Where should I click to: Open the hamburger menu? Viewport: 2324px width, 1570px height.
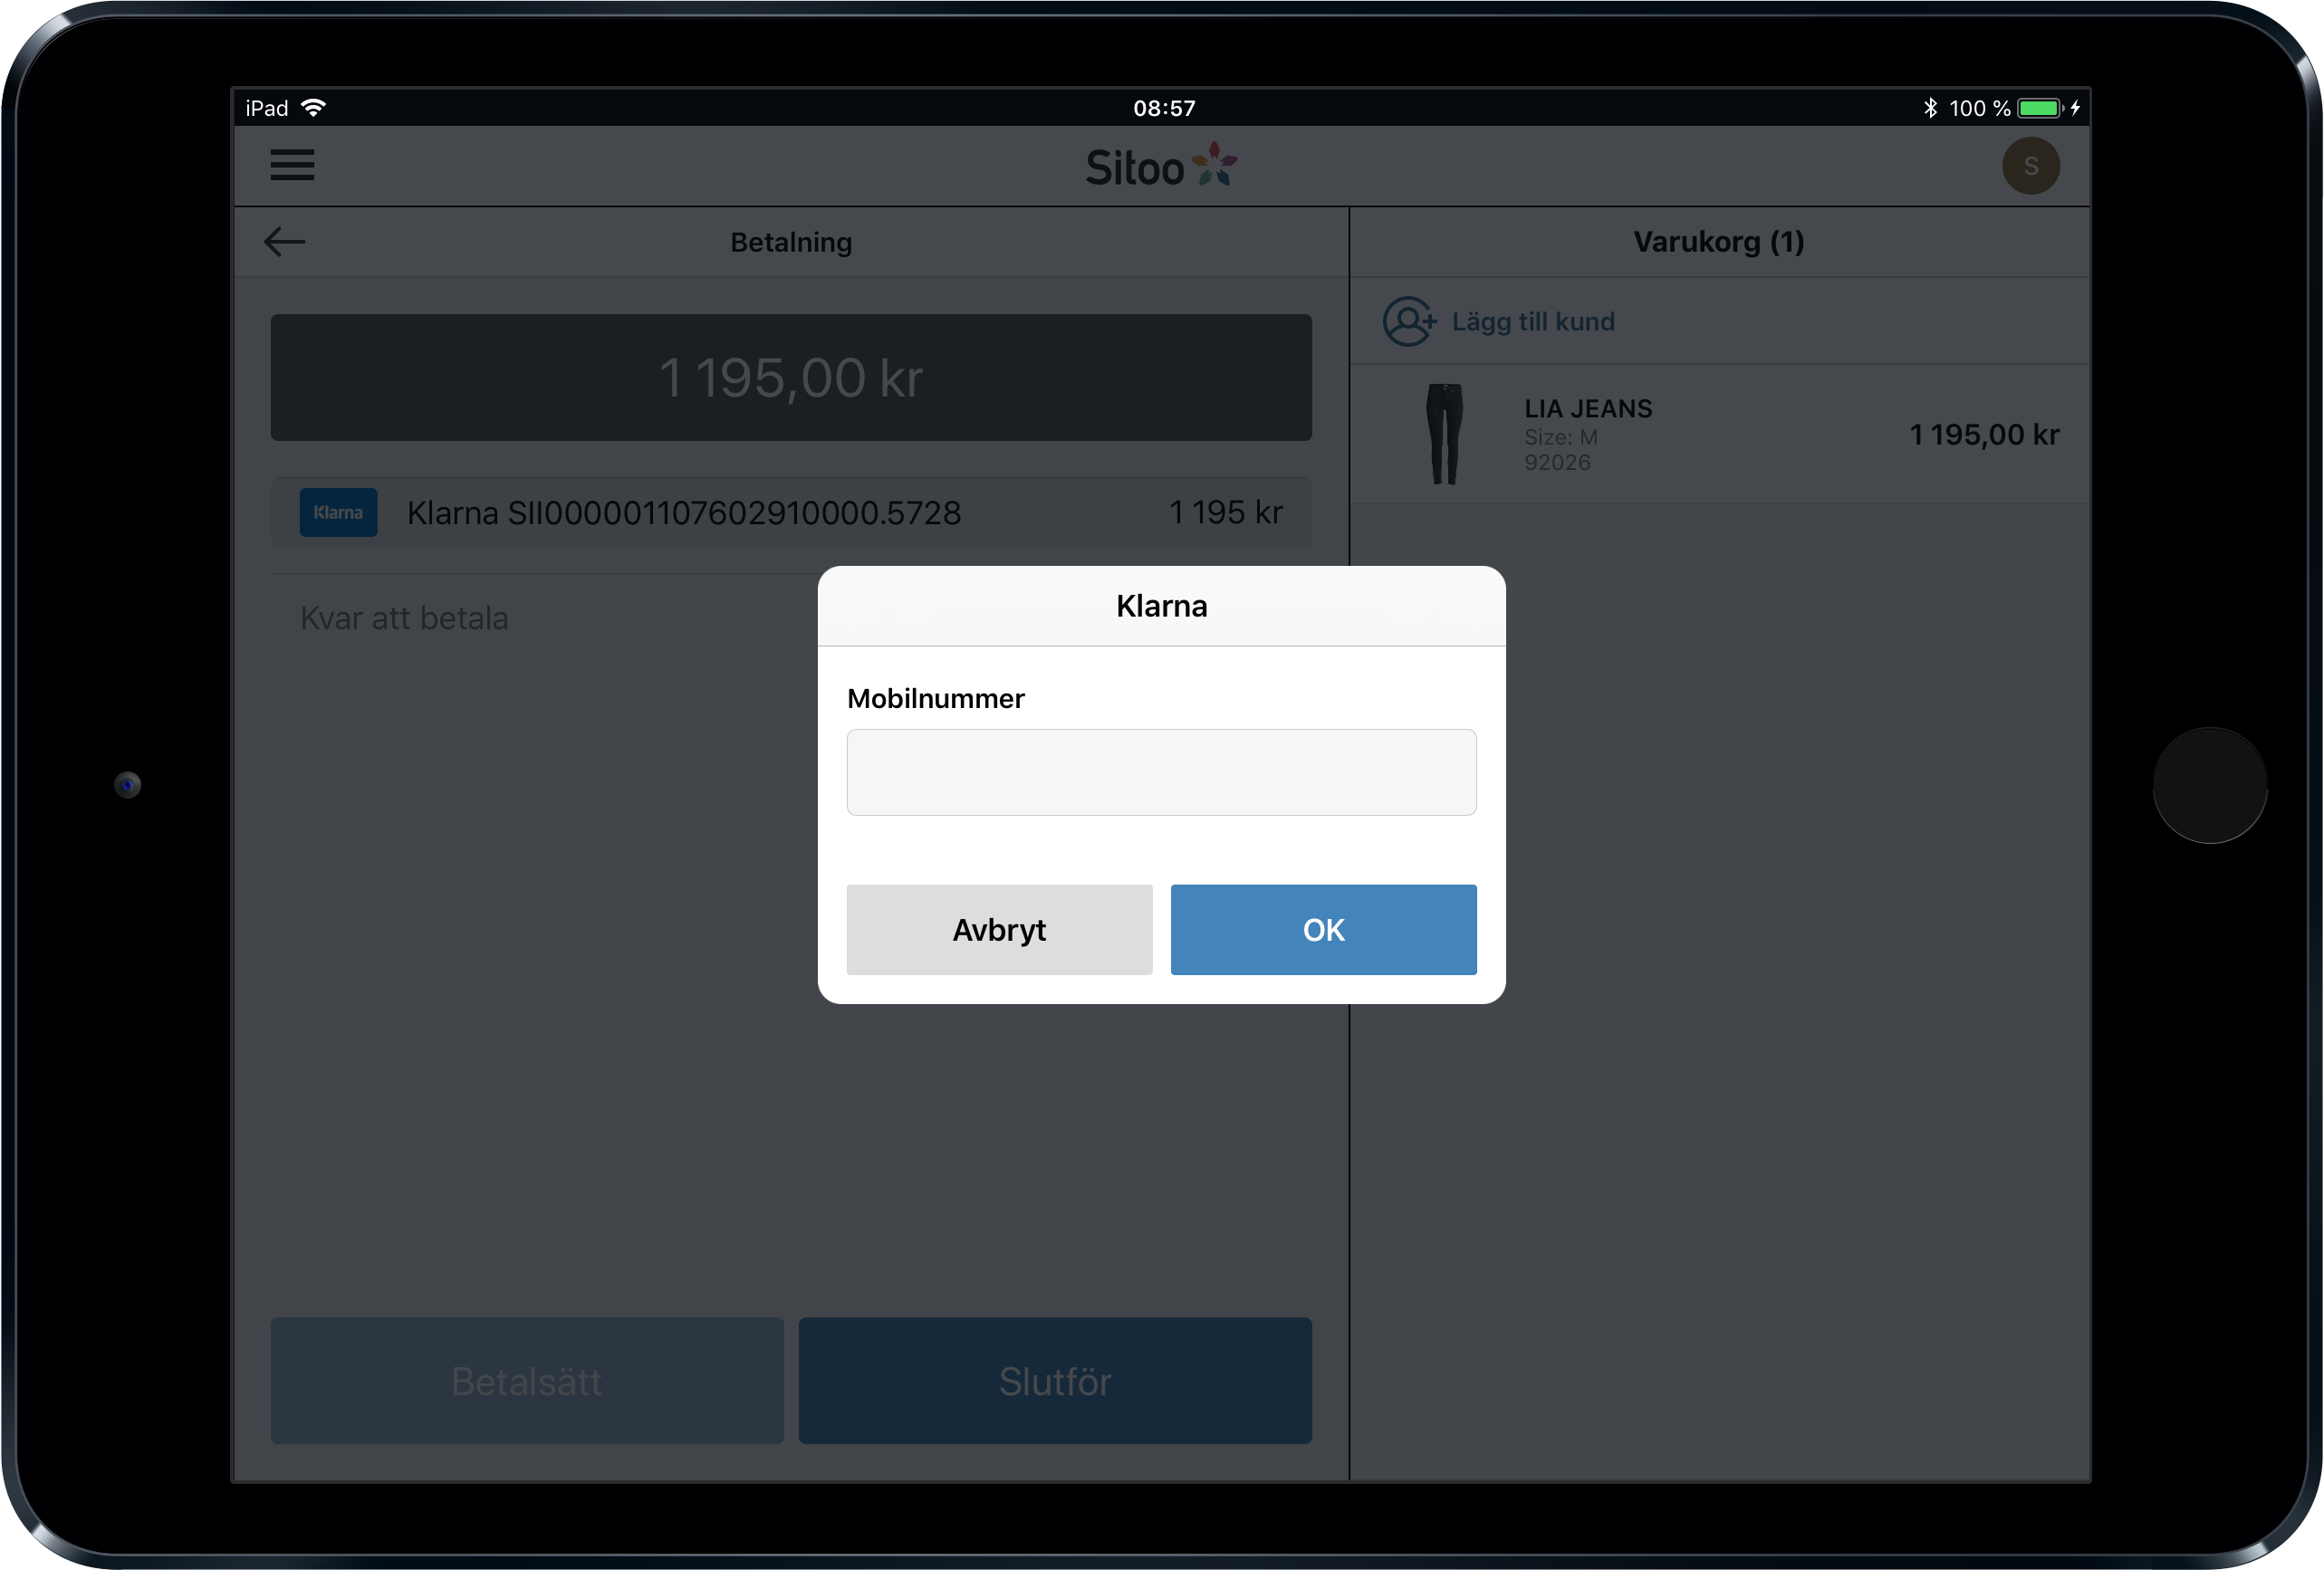point(292,165)
